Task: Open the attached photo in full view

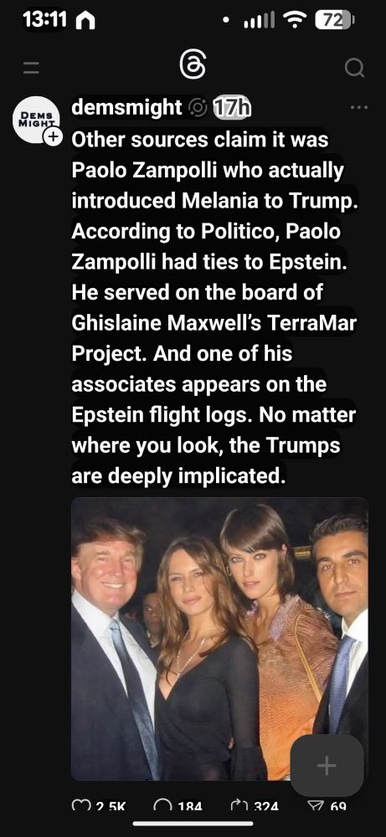Action: click(x=219, y=639)
